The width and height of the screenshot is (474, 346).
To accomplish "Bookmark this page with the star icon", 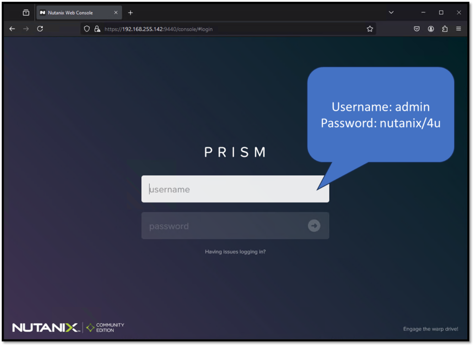I will 370,29.
